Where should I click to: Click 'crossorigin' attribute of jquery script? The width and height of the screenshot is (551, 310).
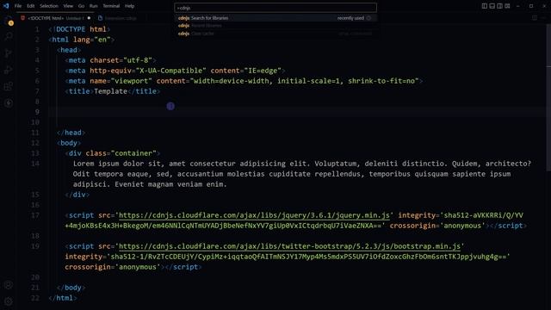click(412, 226)
